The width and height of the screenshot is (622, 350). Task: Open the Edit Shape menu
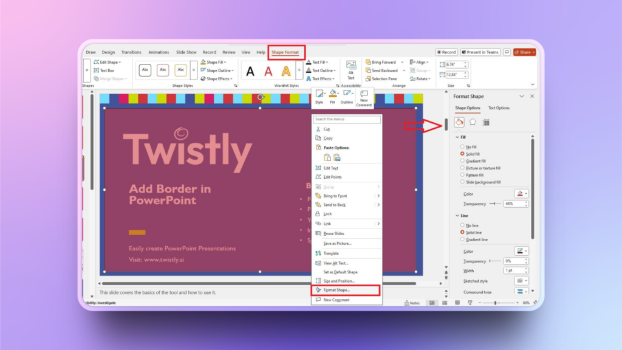107,62
